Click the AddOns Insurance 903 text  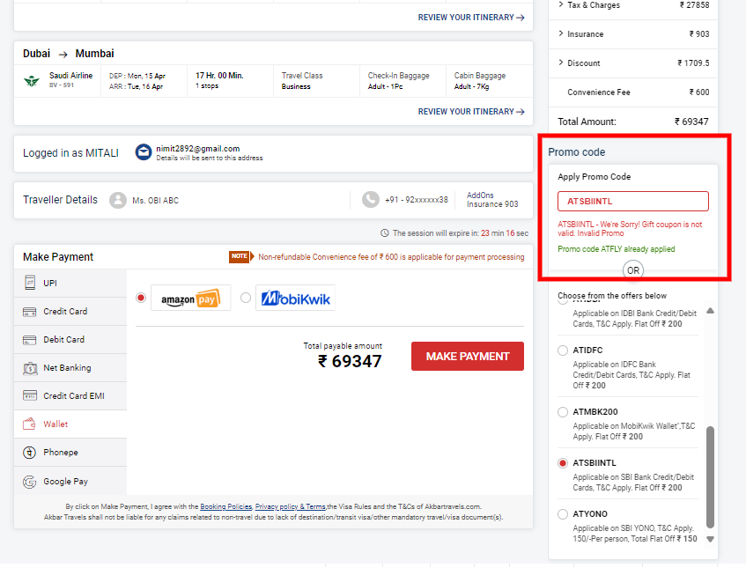(x=492, y=200)
